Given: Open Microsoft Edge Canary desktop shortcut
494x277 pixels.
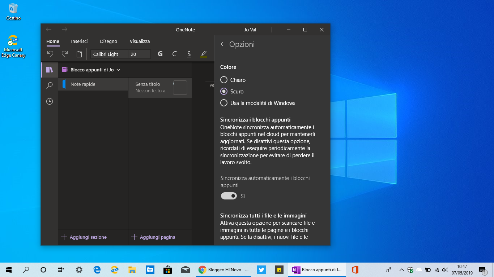Looking at the screenshot, I should point(13,47).
